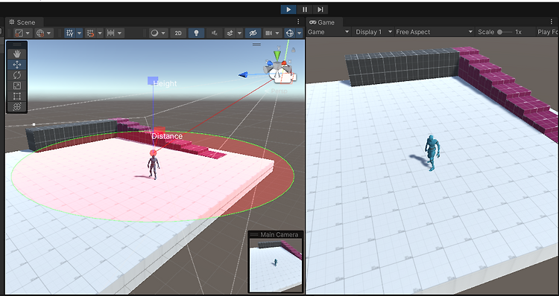Select the character model in Scene view
This screenshot has width=559, height=296.
tap(154, 166)
